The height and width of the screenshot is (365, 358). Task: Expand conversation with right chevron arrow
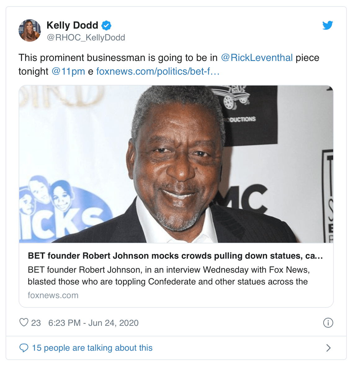tap(328, 348)
